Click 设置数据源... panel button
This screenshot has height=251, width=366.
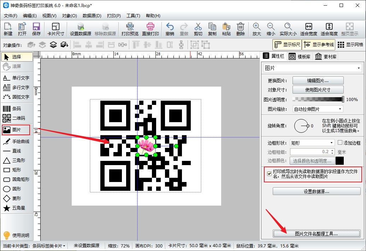tap(317, 192)
